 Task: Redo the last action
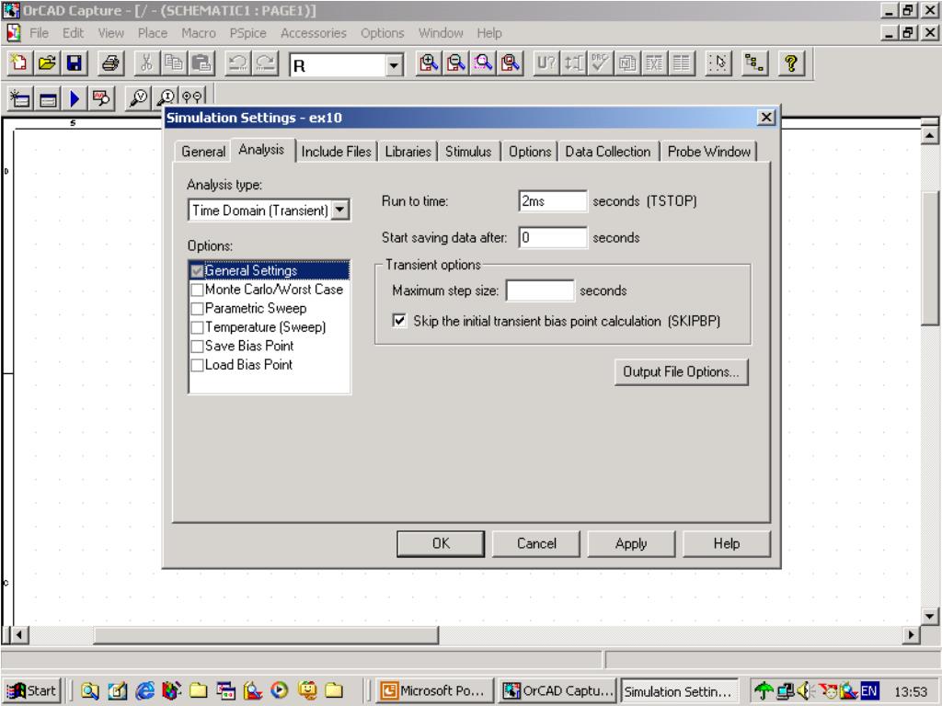point(266,63)
